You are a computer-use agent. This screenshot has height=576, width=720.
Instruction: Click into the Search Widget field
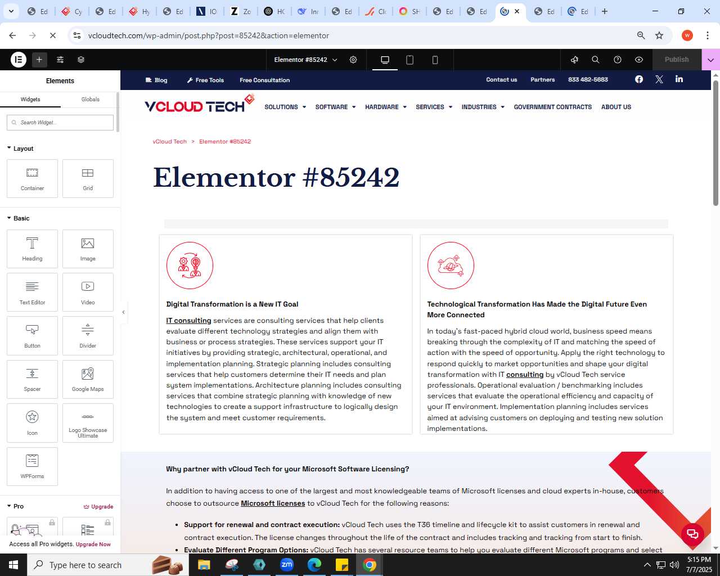pos(60,123)
